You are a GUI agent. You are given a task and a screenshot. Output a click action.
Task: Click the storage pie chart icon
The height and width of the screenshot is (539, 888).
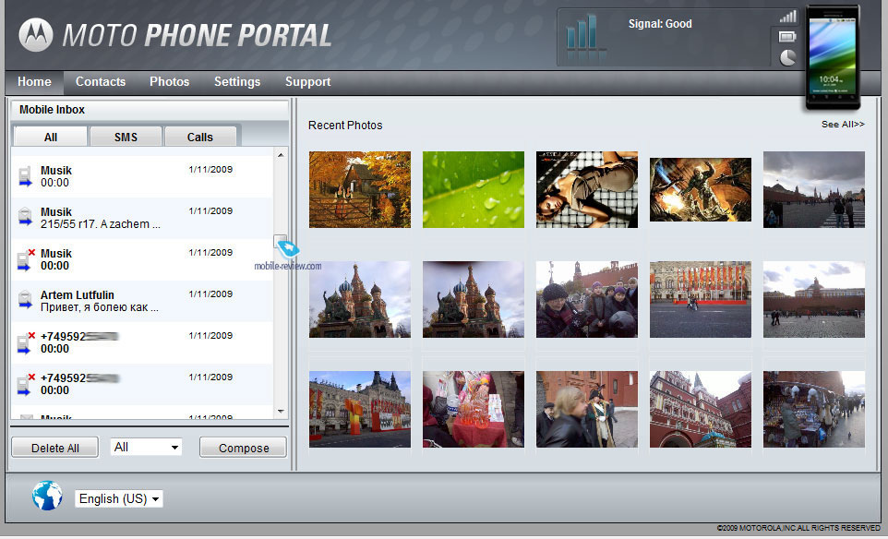(x=787, y=57)
